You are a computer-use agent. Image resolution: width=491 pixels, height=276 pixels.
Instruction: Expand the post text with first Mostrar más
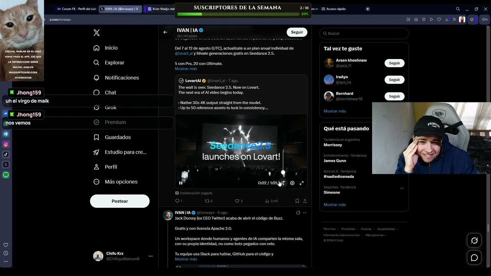(x=186, y=69)
